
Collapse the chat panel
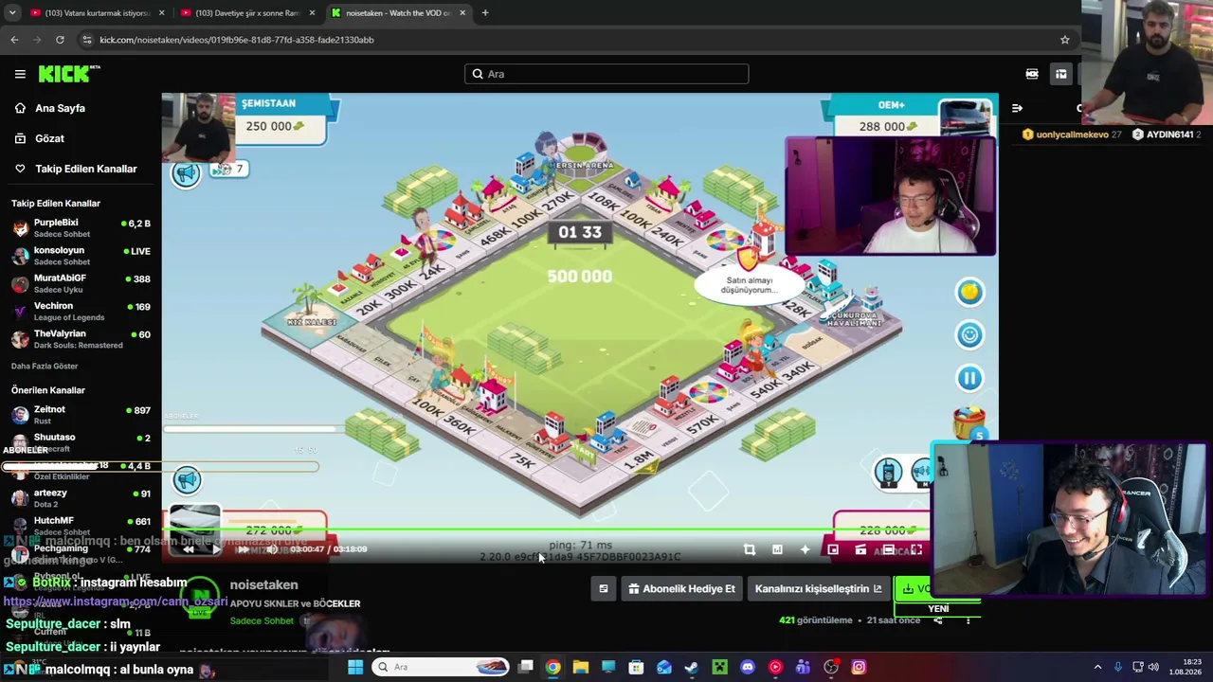click(x=1017, y=108)
